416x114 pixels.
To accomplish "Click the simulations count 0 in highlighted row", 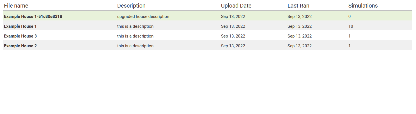I will [350, 17].
